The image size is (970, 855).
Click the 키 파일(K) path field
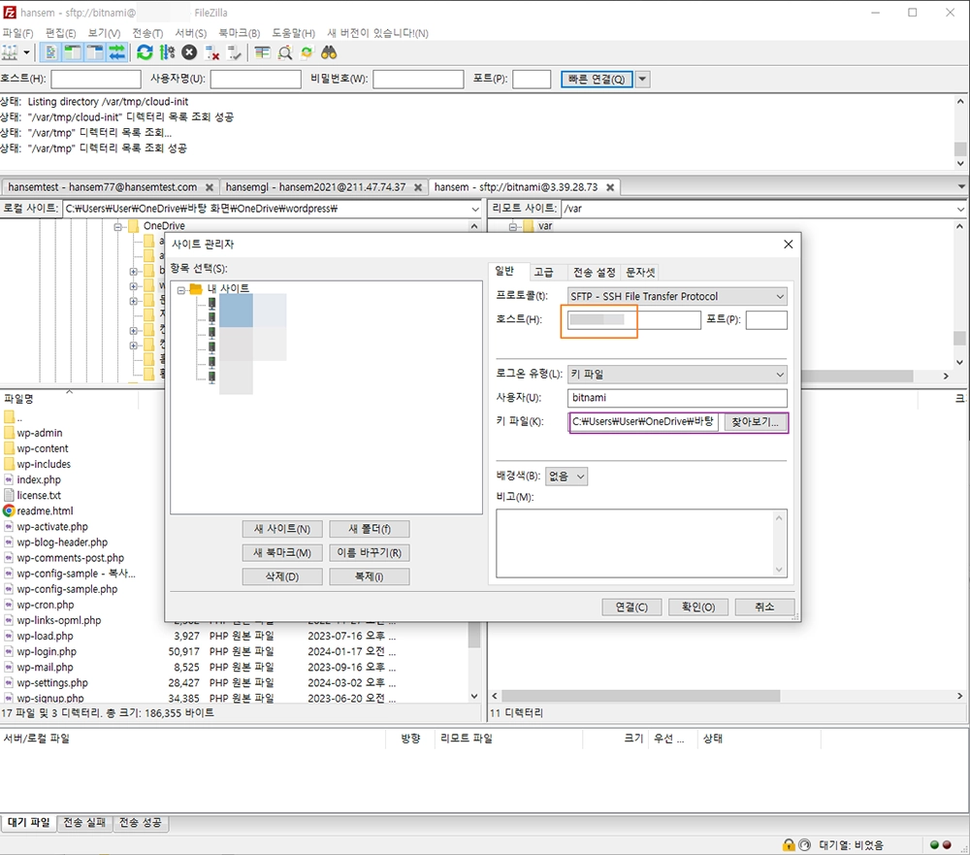tap(643, 421)
